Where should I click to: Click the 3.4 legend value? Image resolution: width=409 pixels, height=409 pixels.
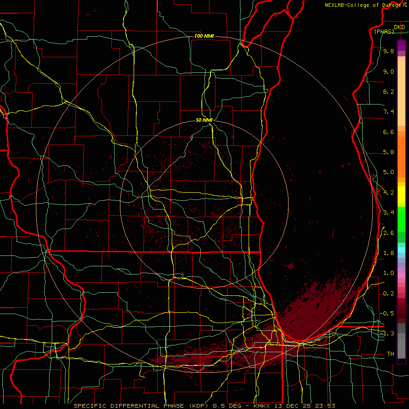[389, 213]
